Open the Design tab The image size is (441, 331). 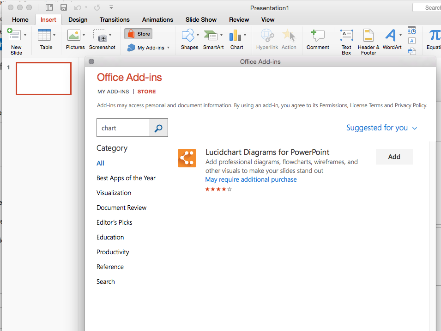[x=78, y=20]
